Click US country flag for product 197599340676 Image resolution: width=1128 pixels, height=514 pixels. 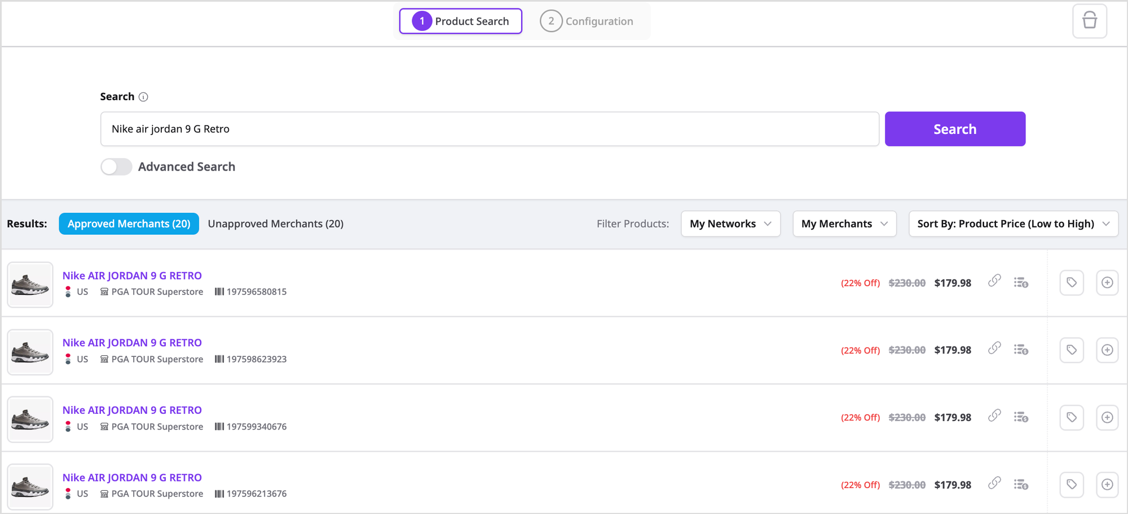pos(68,427)
